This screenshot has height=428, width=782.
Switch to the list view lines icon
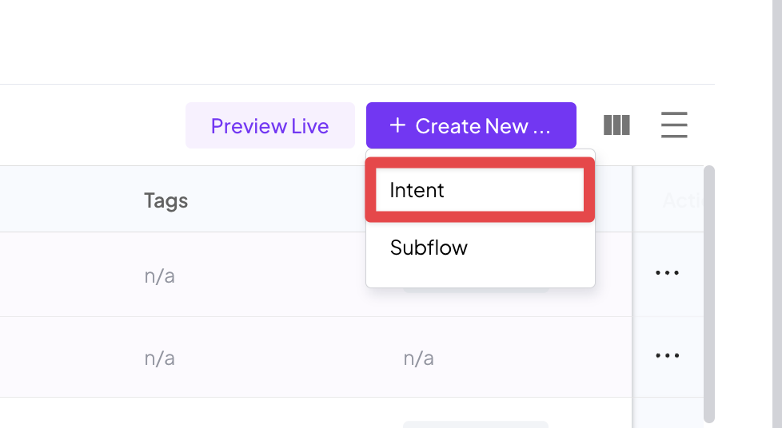point(674,125)
